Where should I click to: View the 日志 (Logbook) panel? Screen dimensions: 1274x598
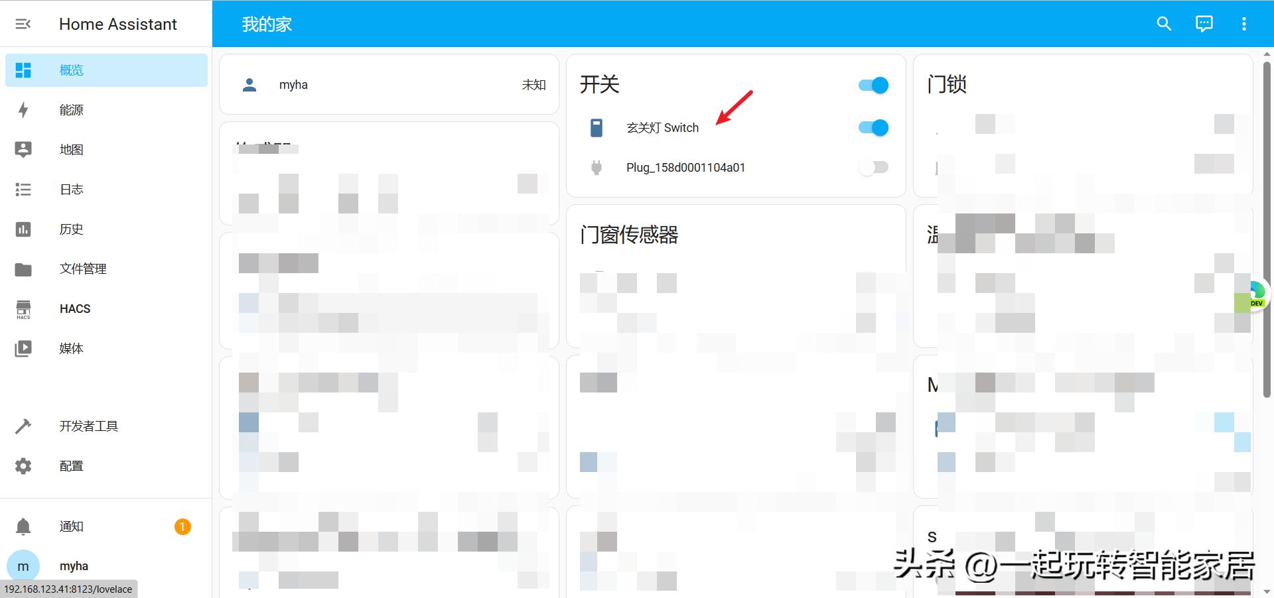click(70, 190)
